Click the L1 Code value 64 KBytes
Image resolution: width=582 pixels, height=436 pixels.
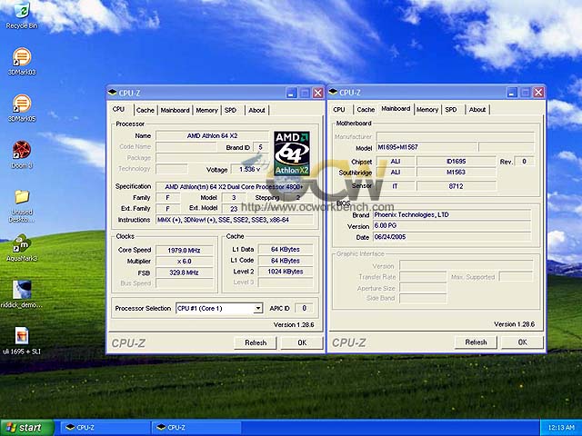pos(286,261)
